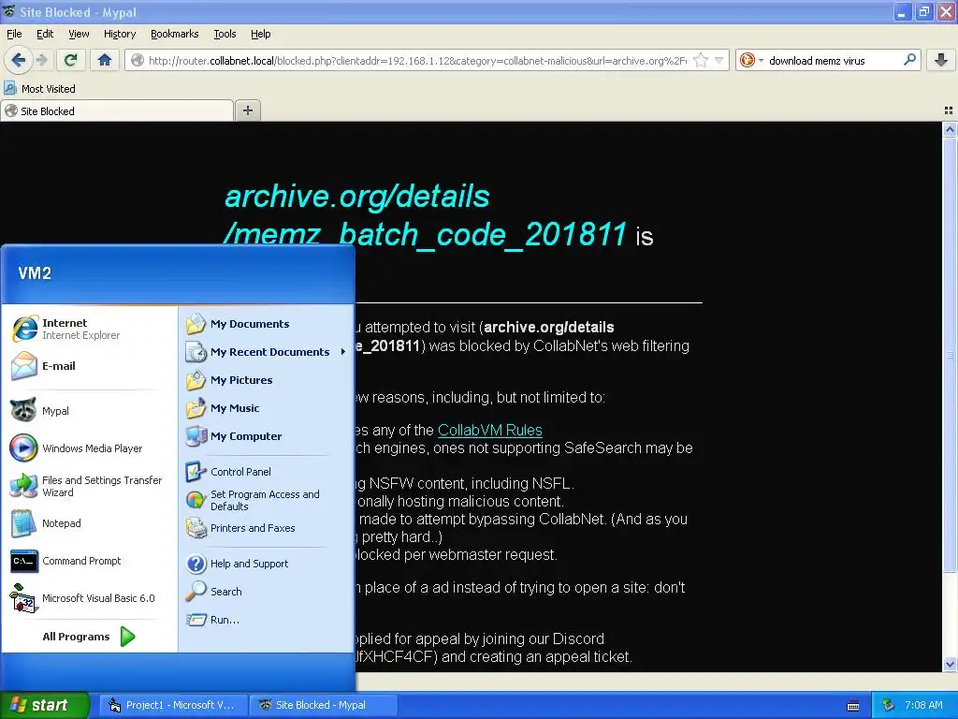Image resolution: width=958 pixels, height=719 pixels.
Task: Switch to Project1 Microsoft Visual Basic taskbar button
Action: click(x=173, y=705)
